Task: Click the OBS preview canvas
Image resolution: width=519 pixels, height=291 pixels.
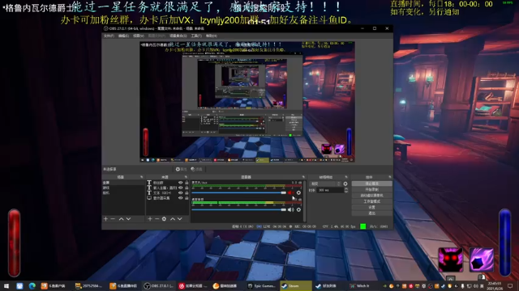Action: pyautogui.click(x=247, y=102)
